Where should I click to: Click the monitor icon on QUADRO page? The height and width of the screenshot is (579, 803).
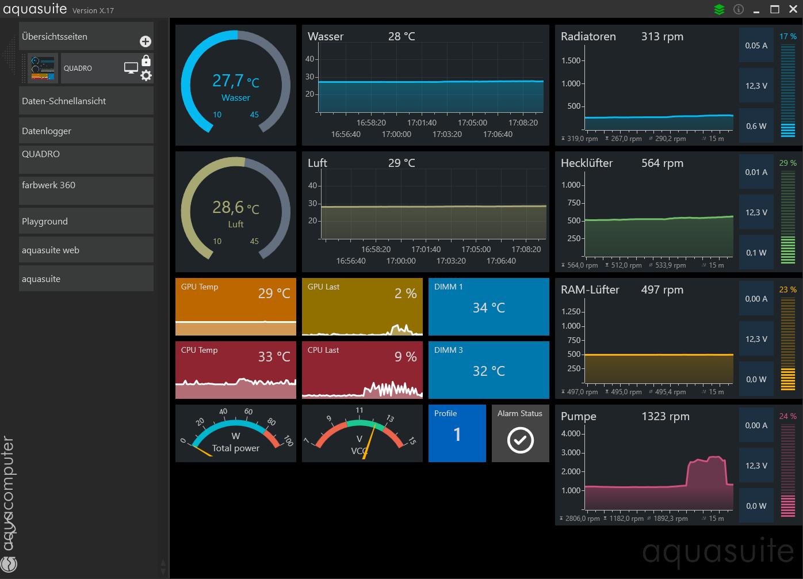[131, 68]
